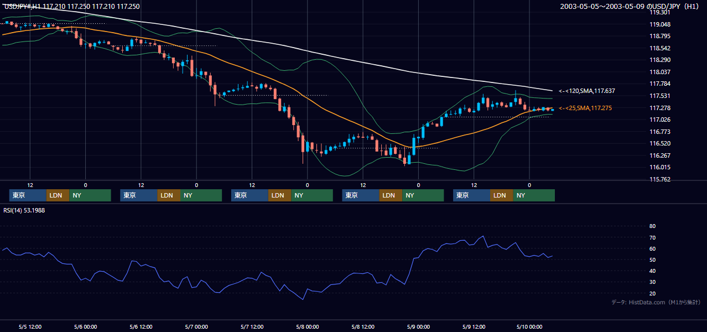Click RSI scale value 30
Screen dimensions: 707x332
[x=652, y=282]
